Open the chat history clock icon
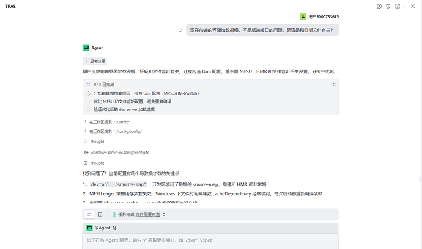Screen dimensions: 422x249 coord(388,6)
